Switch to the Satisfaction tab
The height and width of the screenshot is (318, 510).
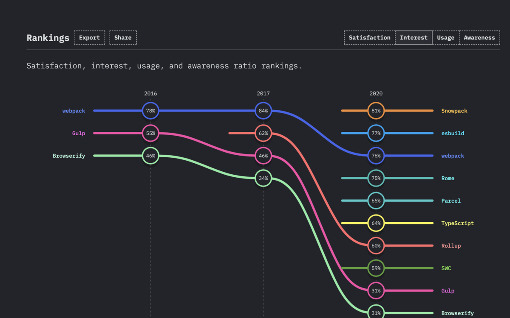(370, 37)
